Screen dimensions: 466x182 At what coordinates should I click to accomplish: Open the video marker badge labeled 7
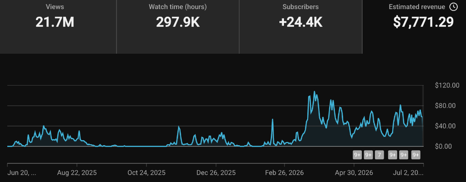pos(379,155)
